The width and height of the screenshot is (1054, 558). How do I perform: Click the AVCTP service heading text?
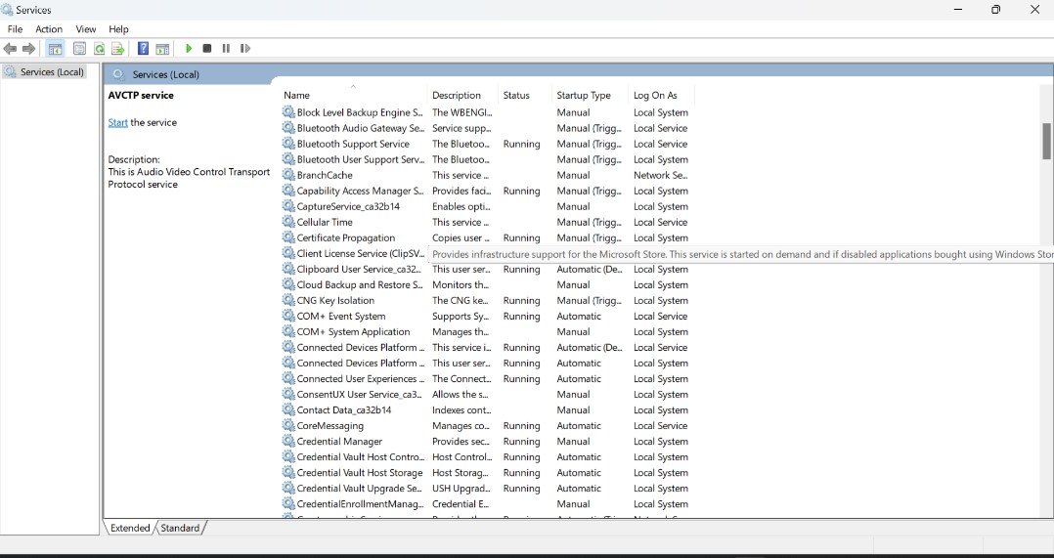[141, 96]
